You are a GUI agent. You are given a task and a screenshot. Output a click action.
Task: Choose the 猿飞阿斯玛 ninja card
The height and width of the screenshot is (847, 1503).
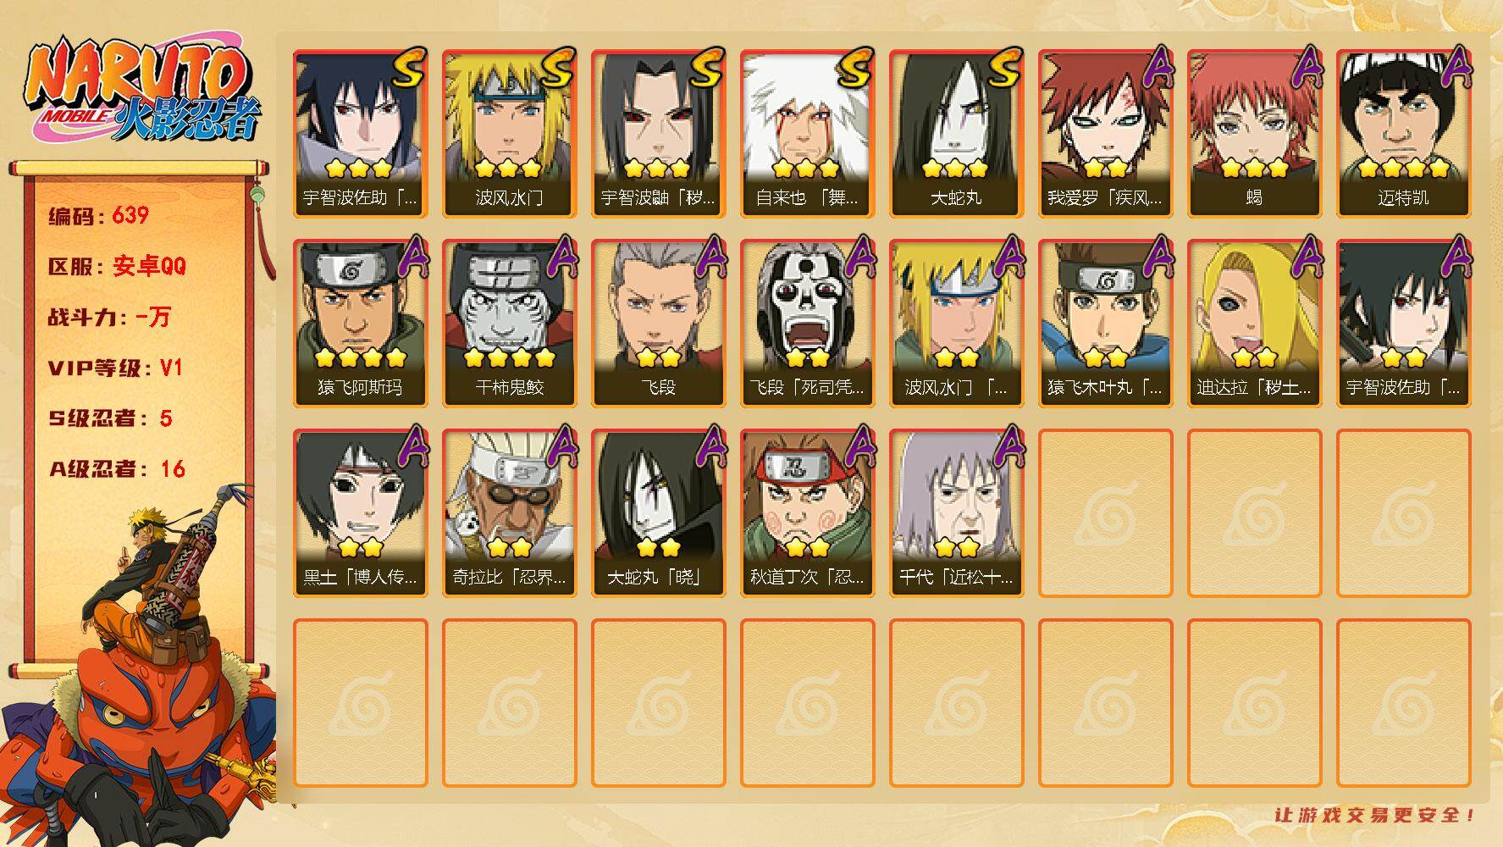(x=360, y=323)
